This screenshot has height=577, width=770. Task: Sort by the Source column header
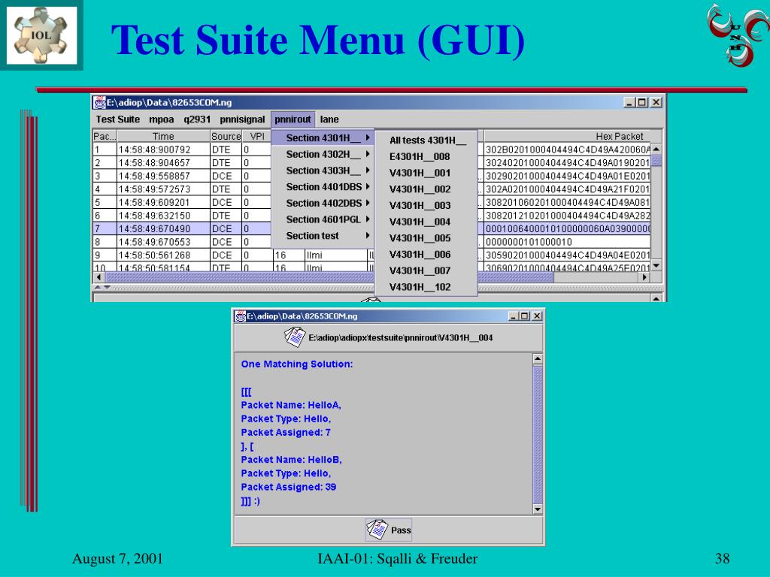226,137
